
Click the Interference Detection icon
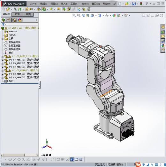79,9
